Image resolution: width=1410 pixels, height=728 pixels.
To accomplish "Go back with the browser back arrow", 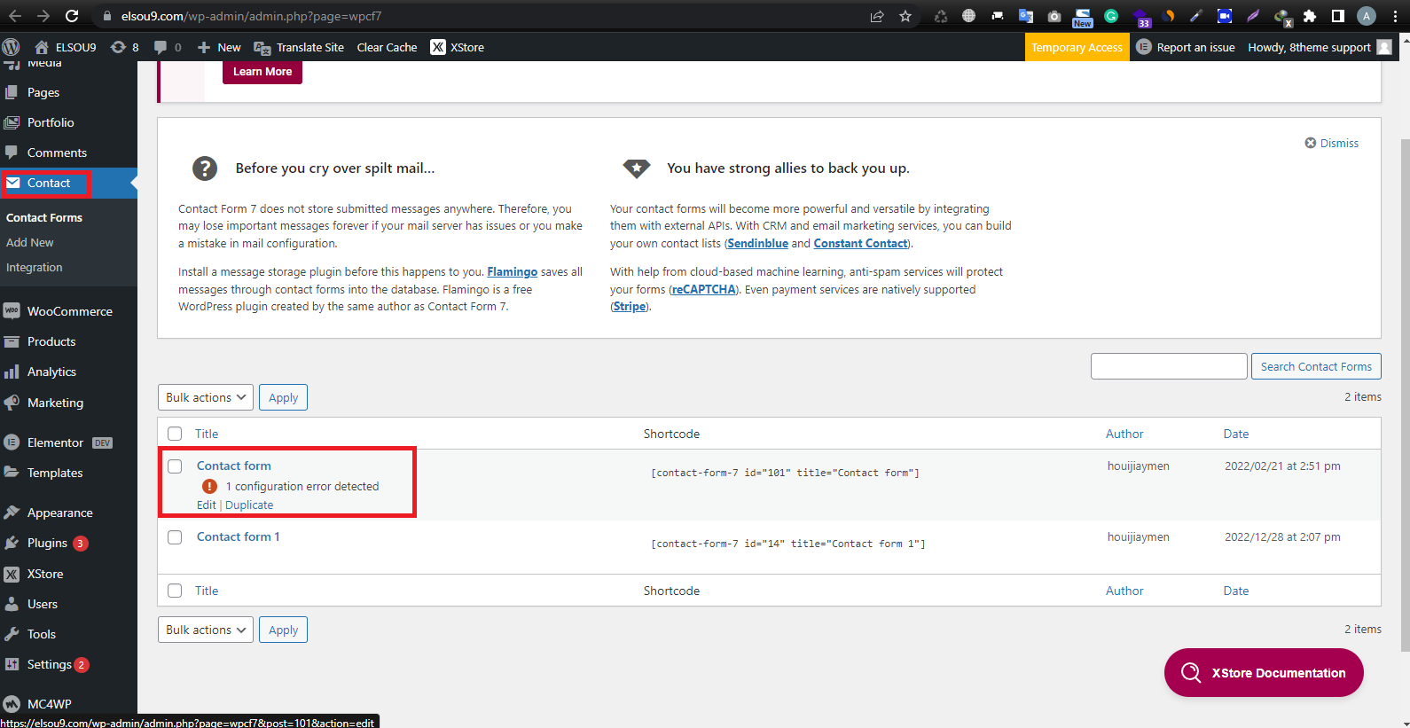I will pyautogui.click(x=14, y=16).
